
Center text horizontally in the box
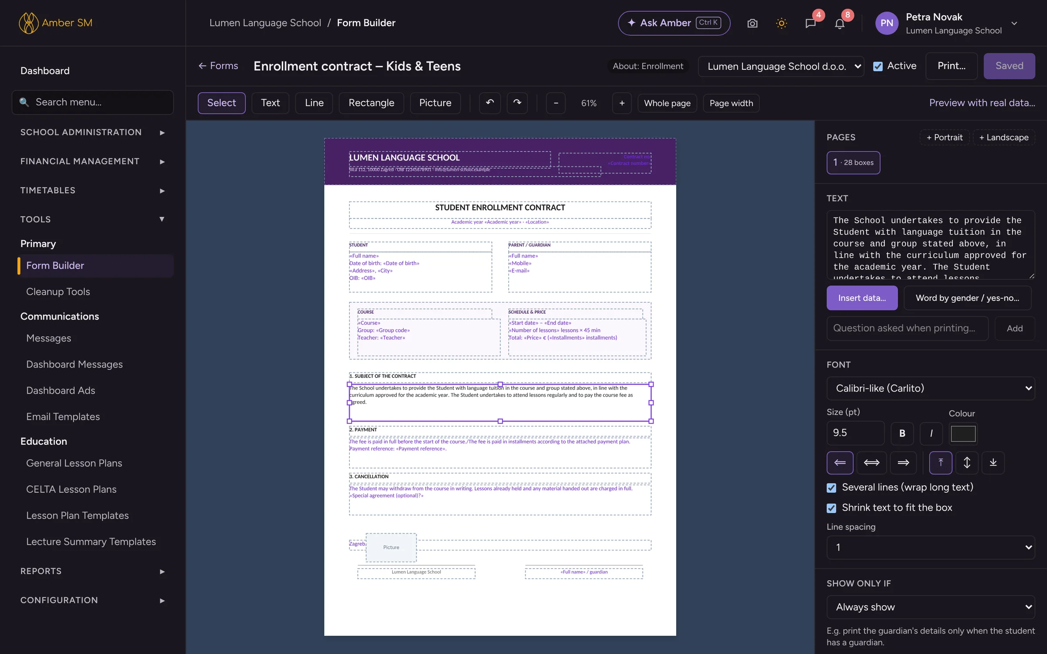(872, 463)
